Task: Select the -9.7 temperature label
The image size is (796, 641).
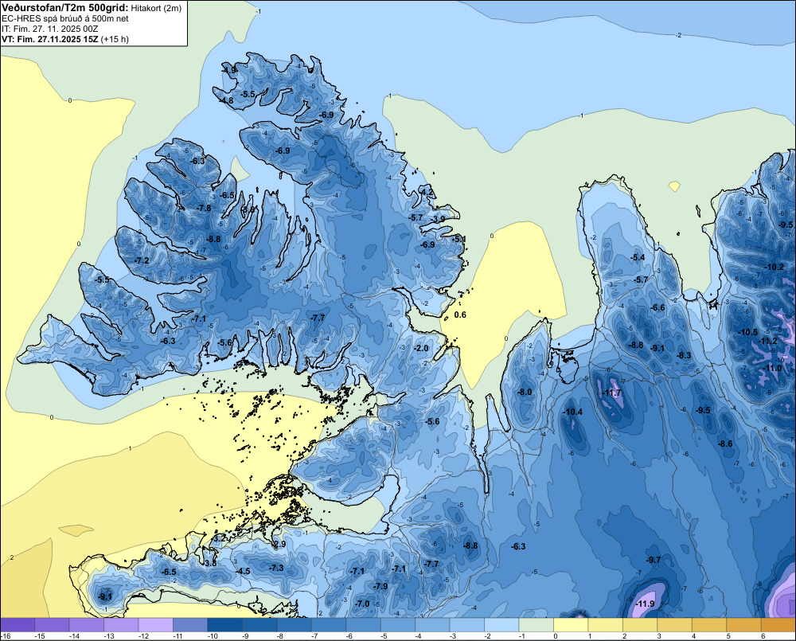Action: tap(654, 561)
